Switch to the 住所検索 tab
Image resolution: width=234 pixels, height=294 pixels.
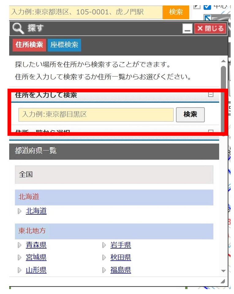(29, 45)
